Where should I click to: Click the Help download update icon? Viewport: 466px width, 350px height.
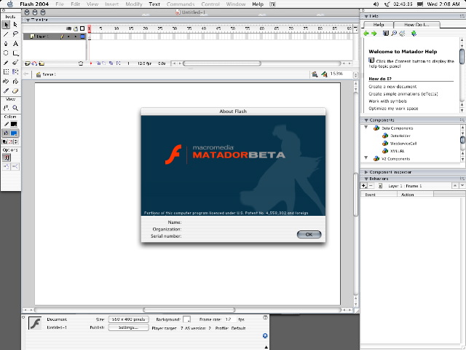414,34
